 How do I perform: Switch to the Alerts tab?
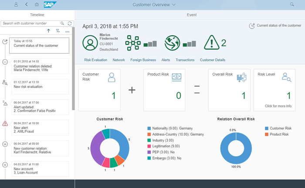[166, 60]
